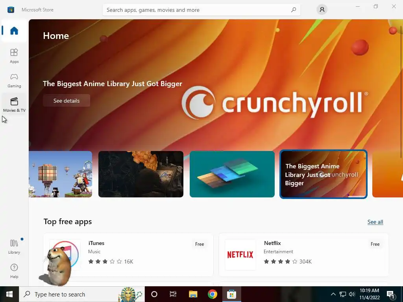Click The Biggest Anime Library headline
This screenshot has height=302, width=403.
(113, 84)
